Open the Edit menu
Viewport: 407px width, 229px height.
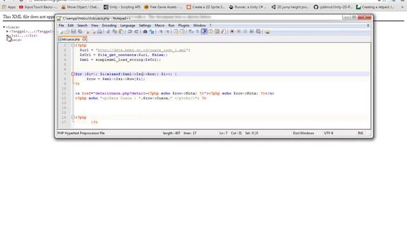click(71, 25)
